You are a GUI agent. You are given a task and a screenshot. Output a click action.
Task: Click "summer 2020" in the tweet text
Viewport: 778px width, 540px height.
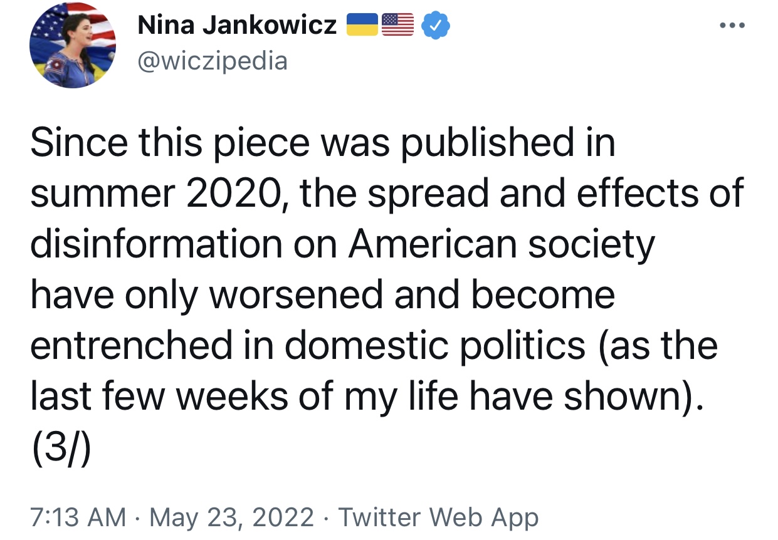click(x=154, y=194)
